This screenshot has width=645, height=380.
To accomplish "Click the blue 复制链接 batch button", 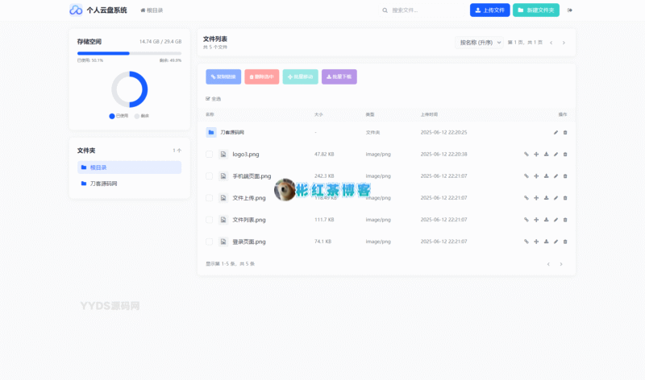I will 223,76.
